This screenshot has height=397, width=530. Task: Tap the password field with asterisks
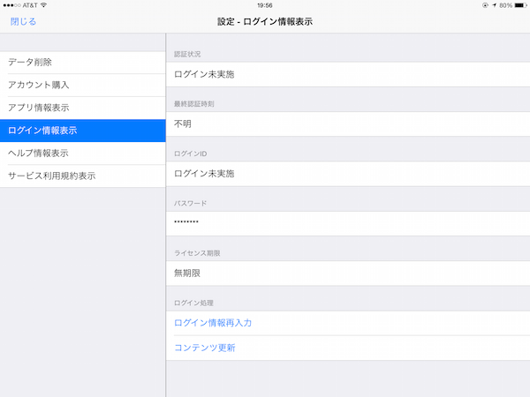348,223
